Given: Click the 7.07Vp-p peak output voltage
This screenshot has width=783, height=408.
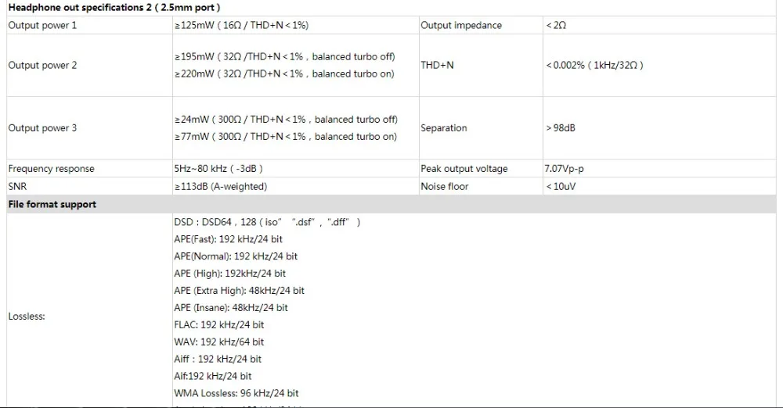Looking at the screenshot, I should click(x=564, y=169).
